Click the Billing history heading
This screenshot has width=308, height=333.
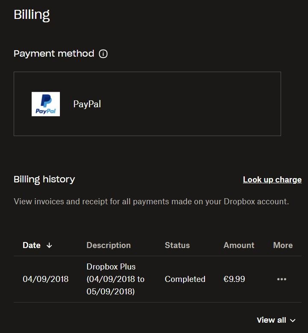(x=44, y=179)
